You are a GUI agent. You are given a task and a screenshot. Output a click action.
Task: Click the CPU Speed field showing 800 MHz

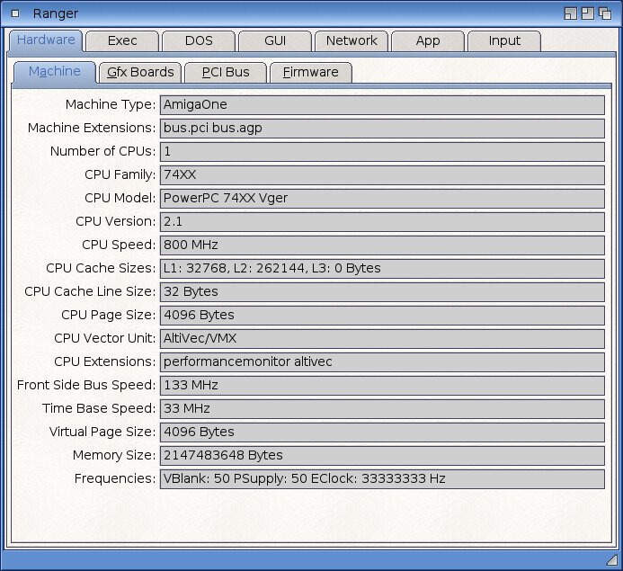[382, 245]
